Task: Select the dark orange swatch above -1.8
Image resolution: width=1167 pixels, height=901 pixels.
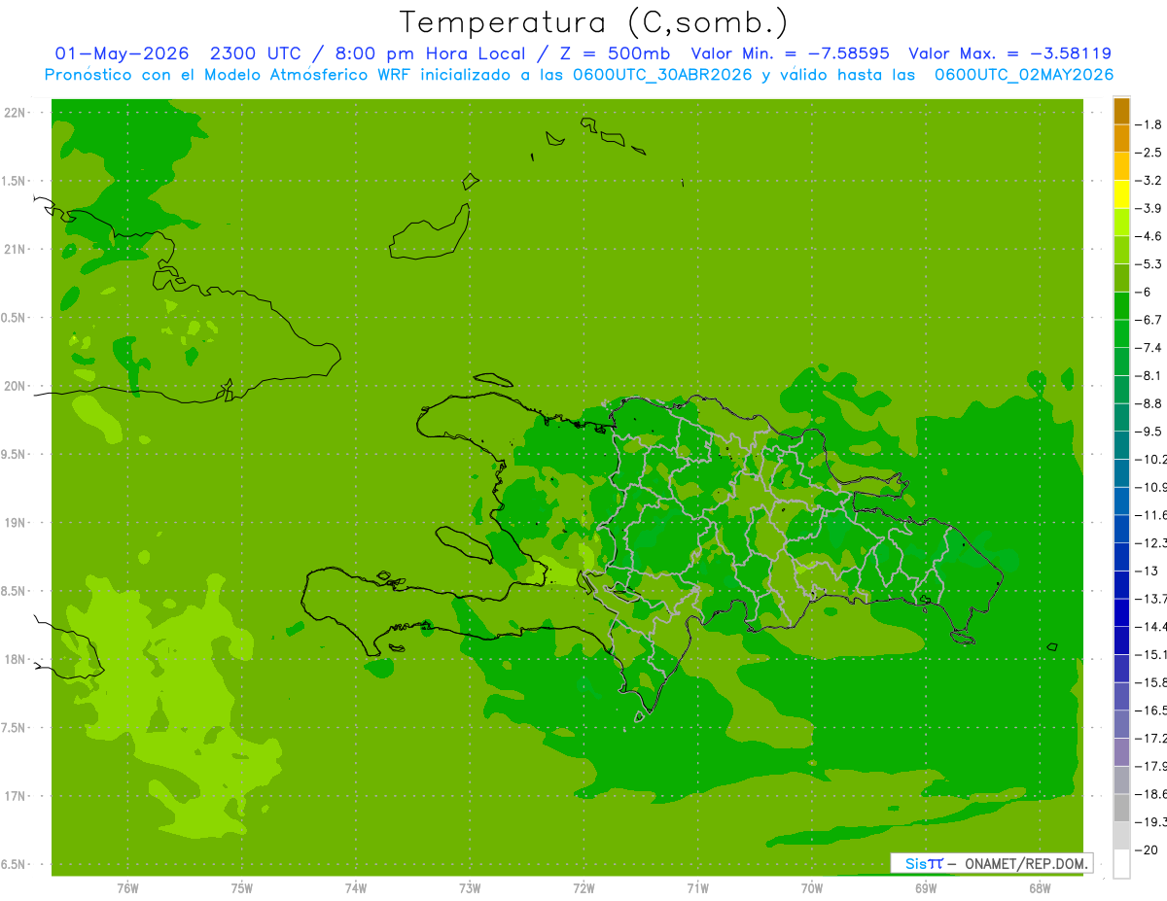Action: (x=1121, y=111)
